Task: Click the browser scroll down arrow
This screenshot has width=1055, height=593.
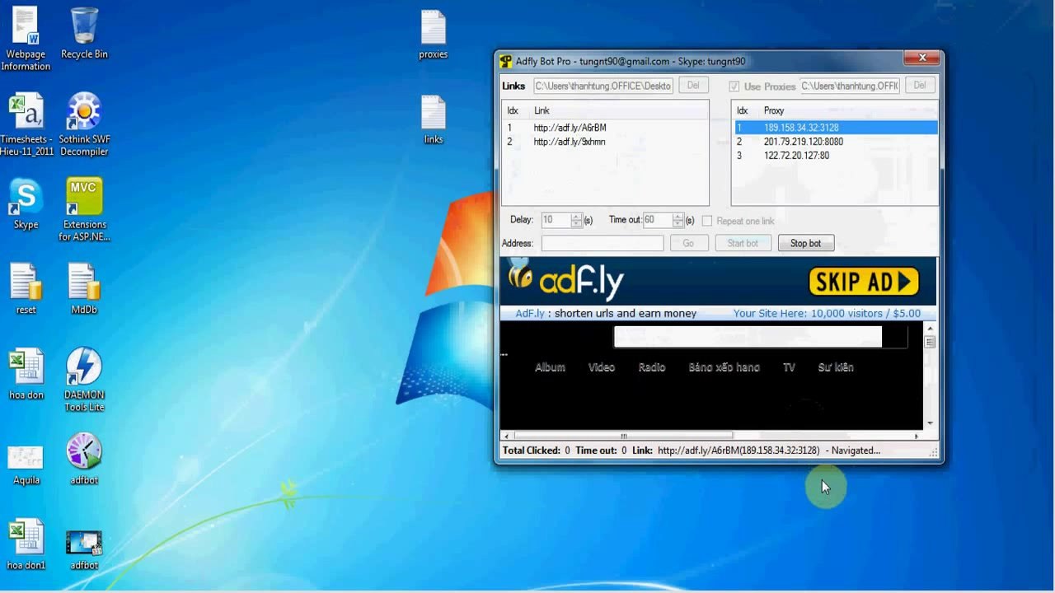Action: pos(930,423)
